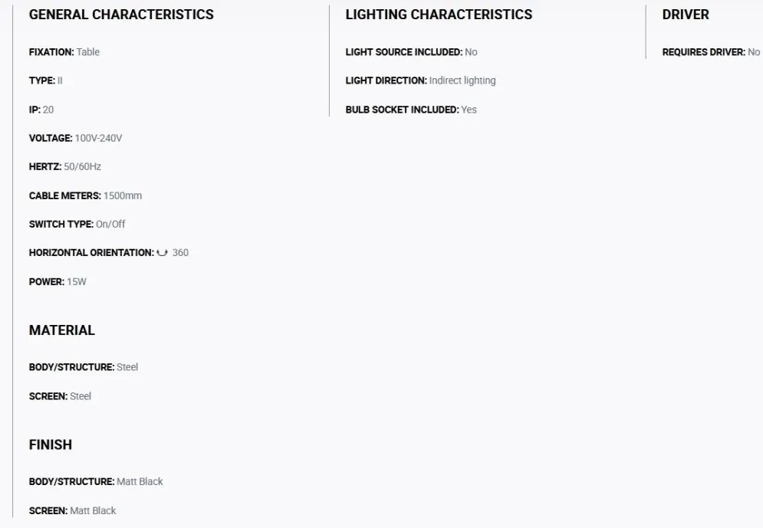Click the Finish section heading
The width and height of the screenshot is (763, 528).
pos(51,445)
